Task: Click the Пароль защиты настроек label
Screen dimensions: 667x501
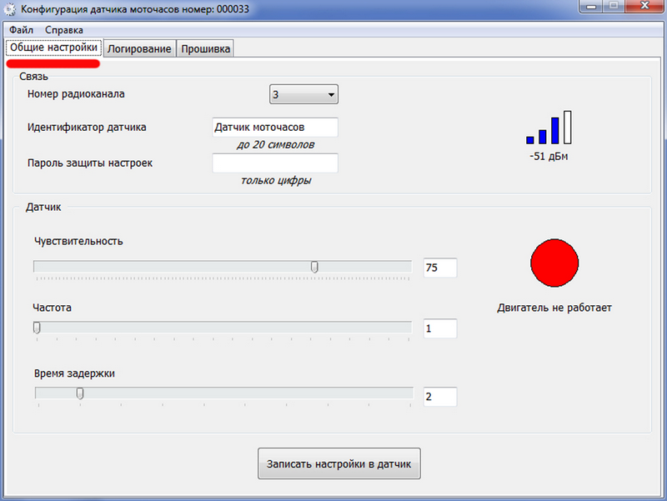Action: point(90,163)
